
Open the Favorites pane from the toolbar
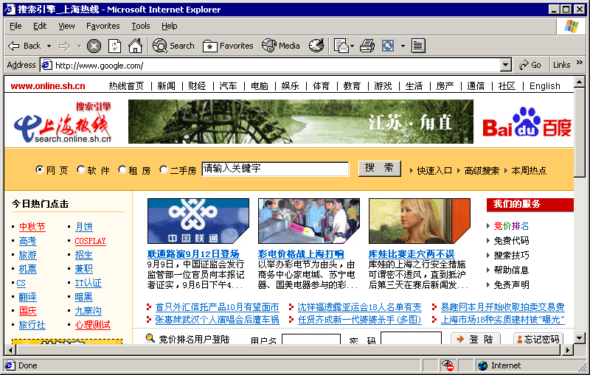[228, 46]
